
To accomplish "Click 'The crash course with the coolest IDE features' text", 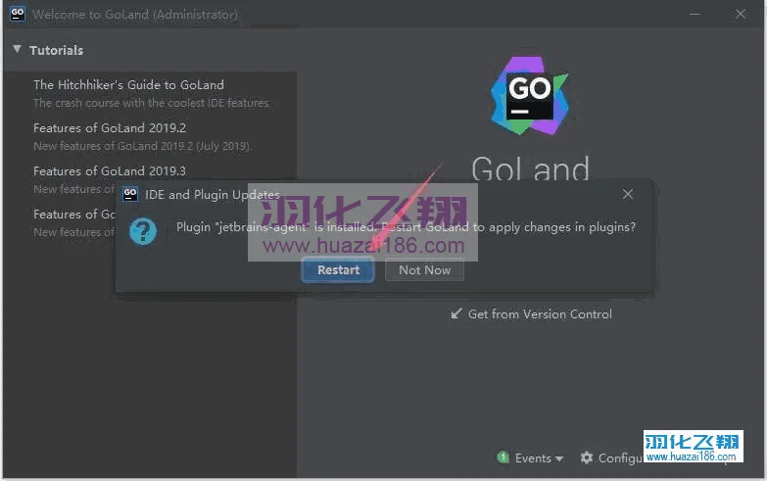I will coord(152,103).
